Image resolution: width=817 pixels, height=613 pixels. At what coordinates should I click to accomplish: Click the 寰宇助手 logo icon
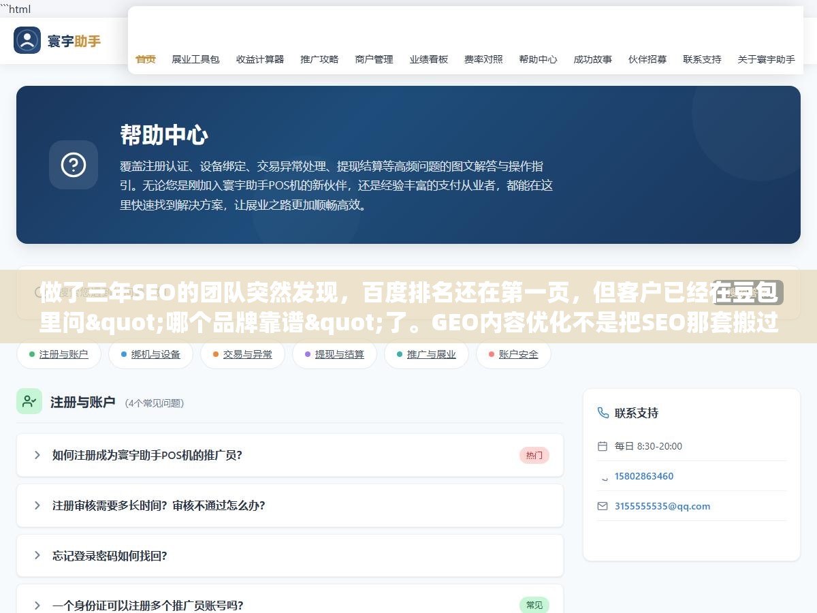click(x=27, y=40)
